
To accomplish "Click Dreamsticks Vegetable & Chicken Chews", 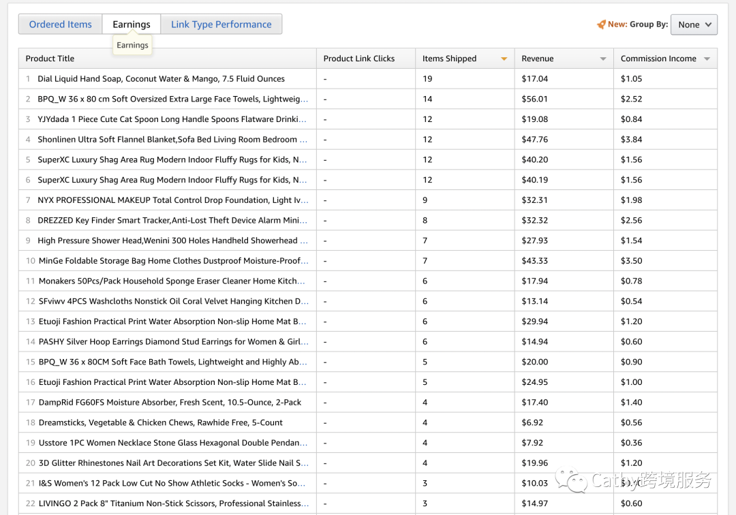I will tap(161, 422).
